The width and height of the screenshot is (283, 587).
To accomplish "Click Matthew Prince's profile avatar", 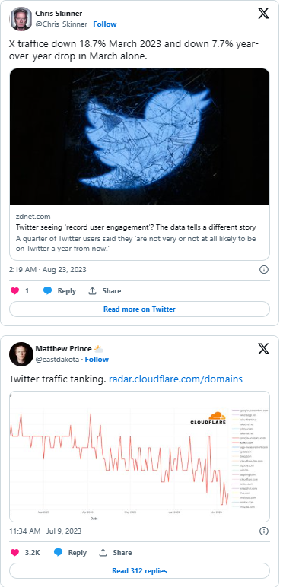I will [x=21, y=354].
